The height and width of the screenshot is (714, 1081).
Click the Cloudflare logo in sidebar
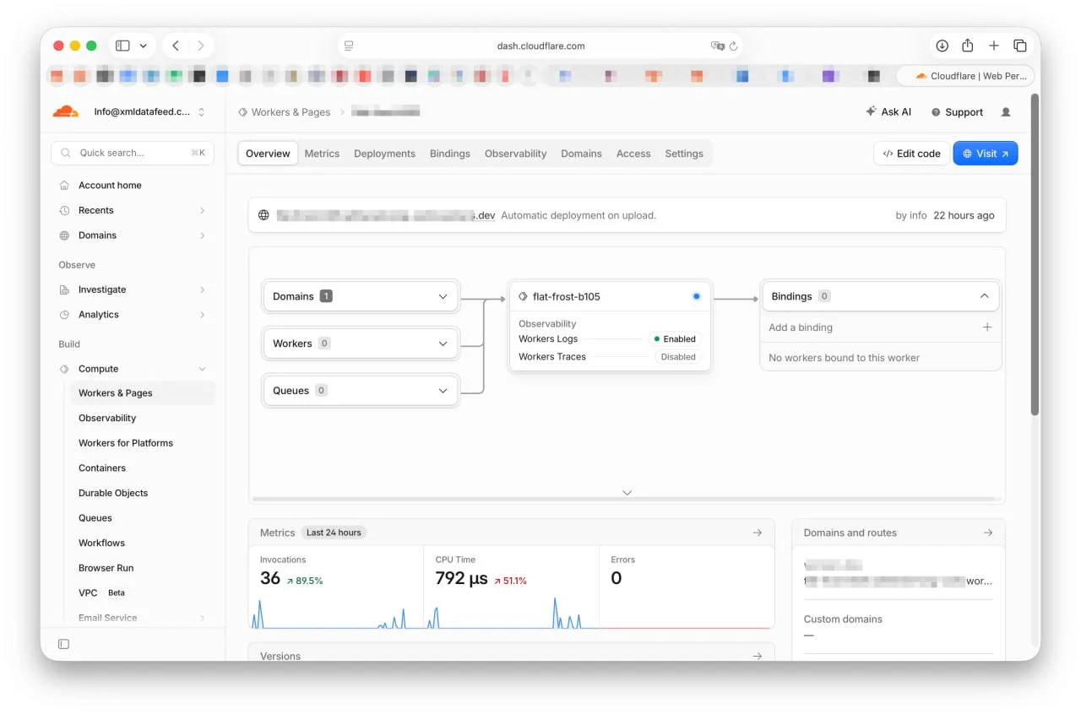(x=65, y=111)
